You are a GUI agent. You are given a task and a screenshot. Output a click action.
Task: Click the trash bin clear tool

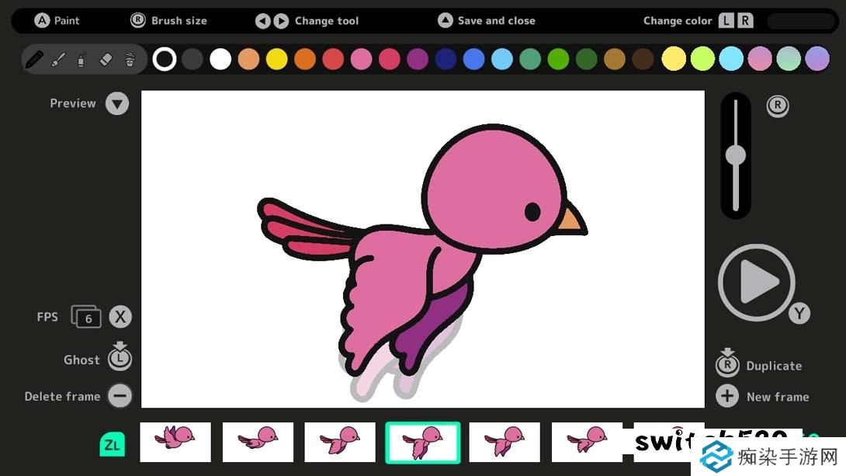pos(130,59)
